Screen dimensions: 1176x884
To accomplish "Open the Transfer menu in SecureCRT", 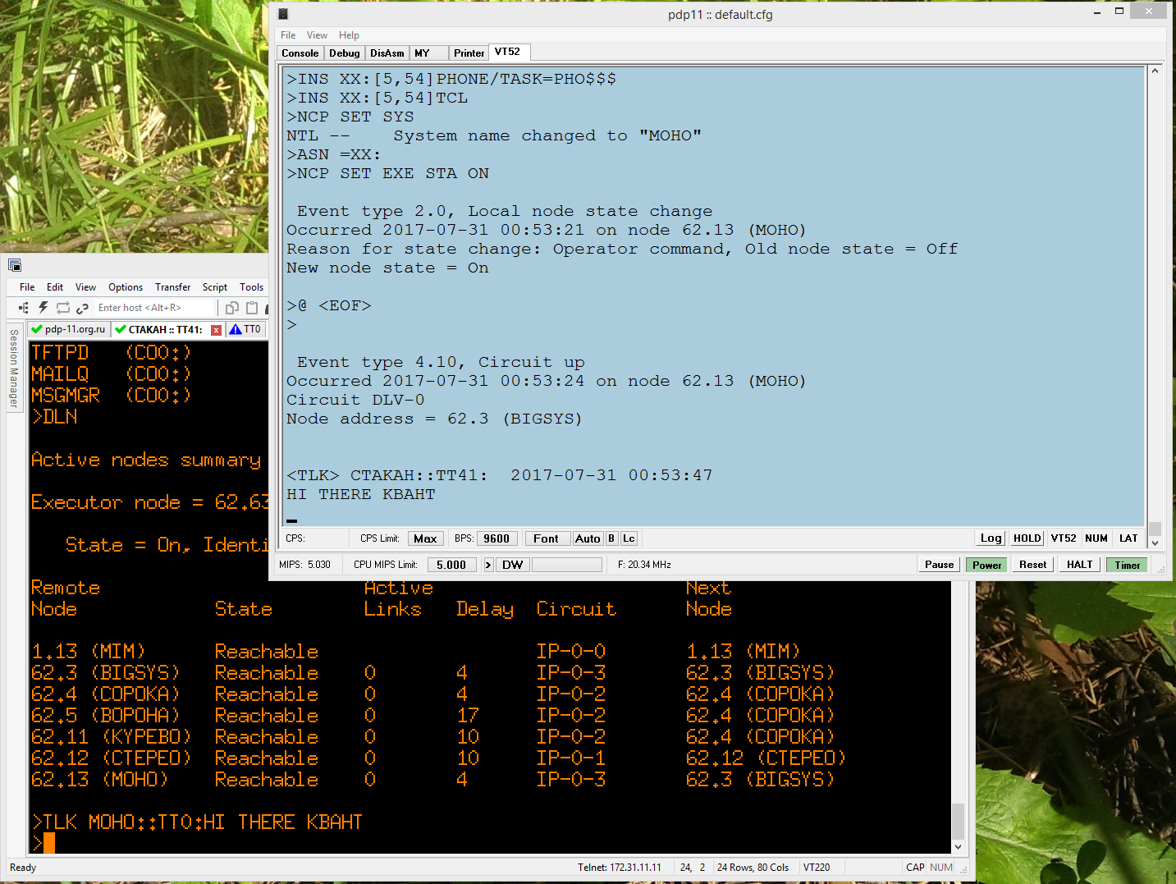I will pyautogui.click(x=172, y=287).
